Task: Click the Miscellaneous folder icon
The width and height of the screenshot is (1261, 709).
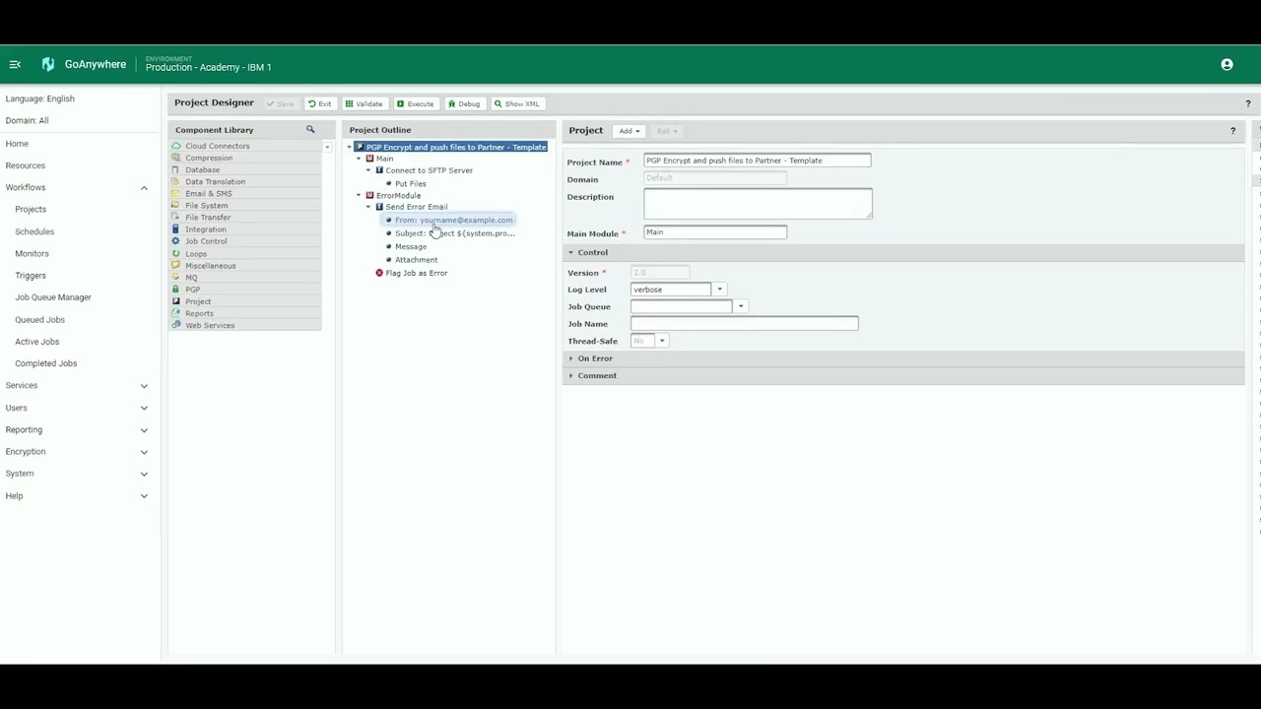Action: tap(176, 266)
